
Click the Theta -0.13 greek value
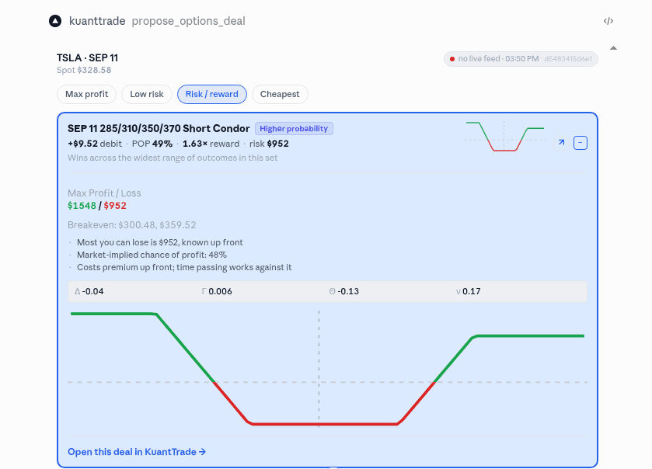[x=344, y=291]
